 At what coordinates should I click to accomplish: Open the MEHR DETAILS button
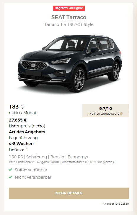tap(69, 193)
